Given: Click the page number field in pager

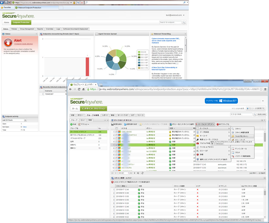Looking at the screenshot, I should [x=127, y=173].
